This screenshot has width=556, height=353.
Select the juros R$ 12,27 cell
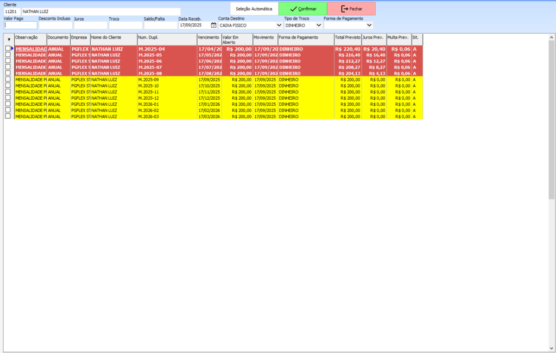pyautogui.click(x=374, y=61)
